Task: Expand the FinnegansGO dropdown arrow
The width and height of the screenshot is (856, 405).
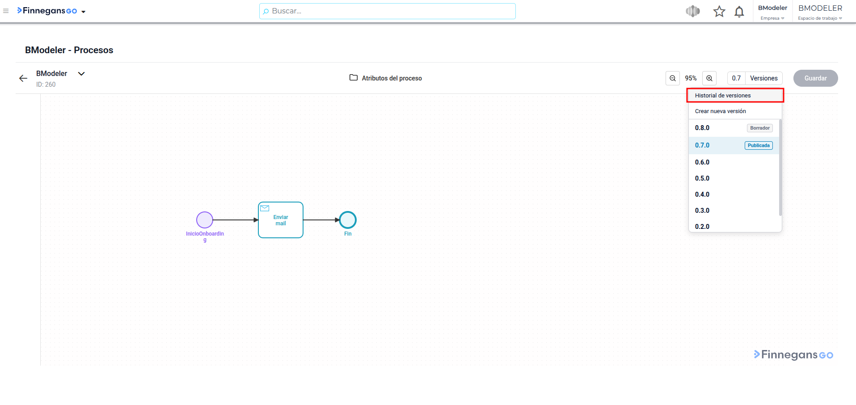Action: pos(84,12)
